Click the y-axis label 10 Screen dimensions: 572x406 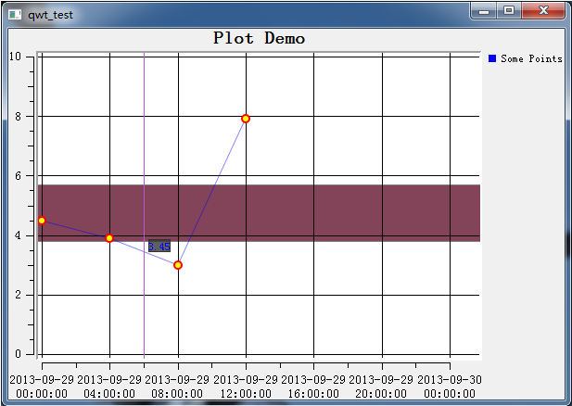pyautogui.click(x=16, y=57)
